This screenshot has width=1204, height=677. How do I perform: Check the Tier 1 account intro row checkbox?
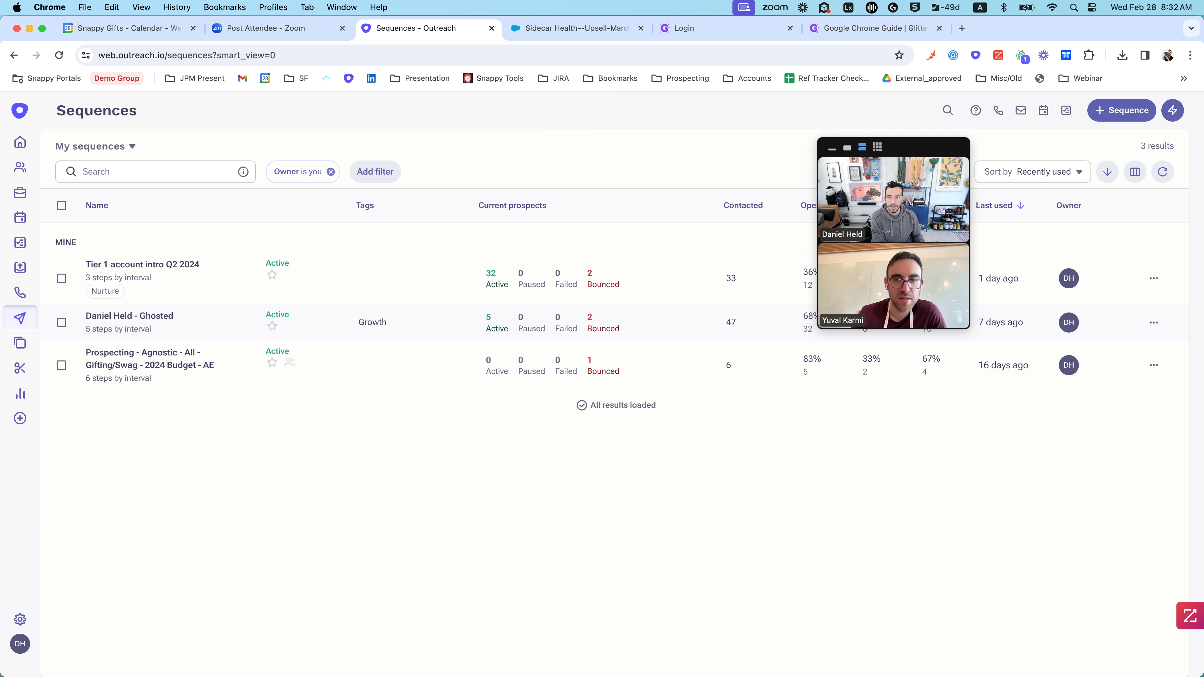pyautogui.click(x=61, y=278)
